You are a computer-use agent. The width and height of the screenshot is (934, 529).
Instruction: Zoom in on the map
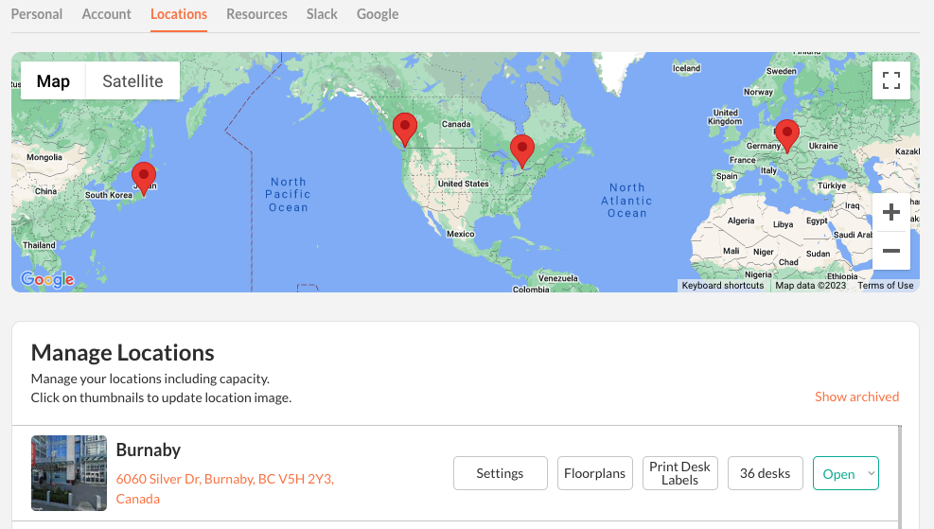(x=890, y=212)
